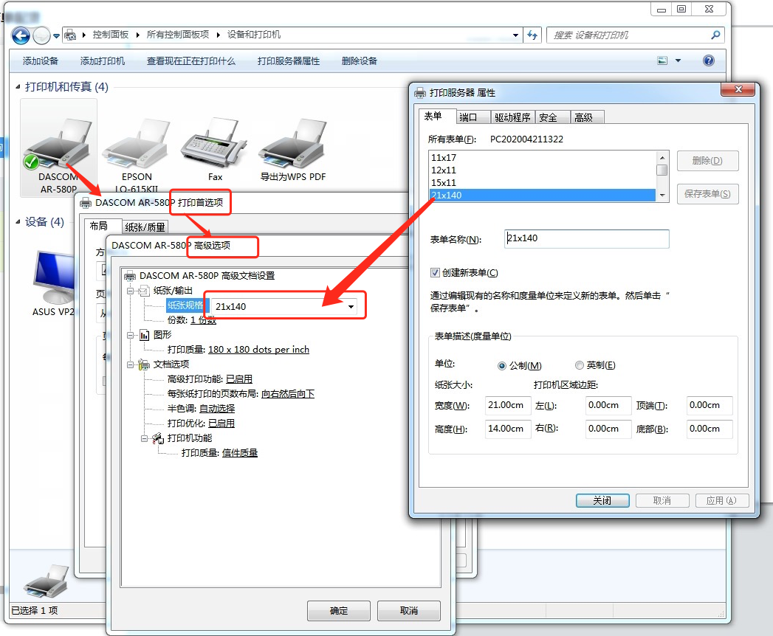Switch to the 纸张/质量 tab
Image resolution: width=773 pixels, height=636 pixels.
(x=145, y=227)
